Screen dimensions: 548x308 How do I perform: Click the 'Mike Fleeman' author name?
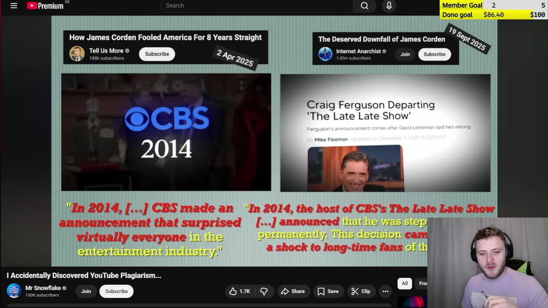click(x=331, y=139)
